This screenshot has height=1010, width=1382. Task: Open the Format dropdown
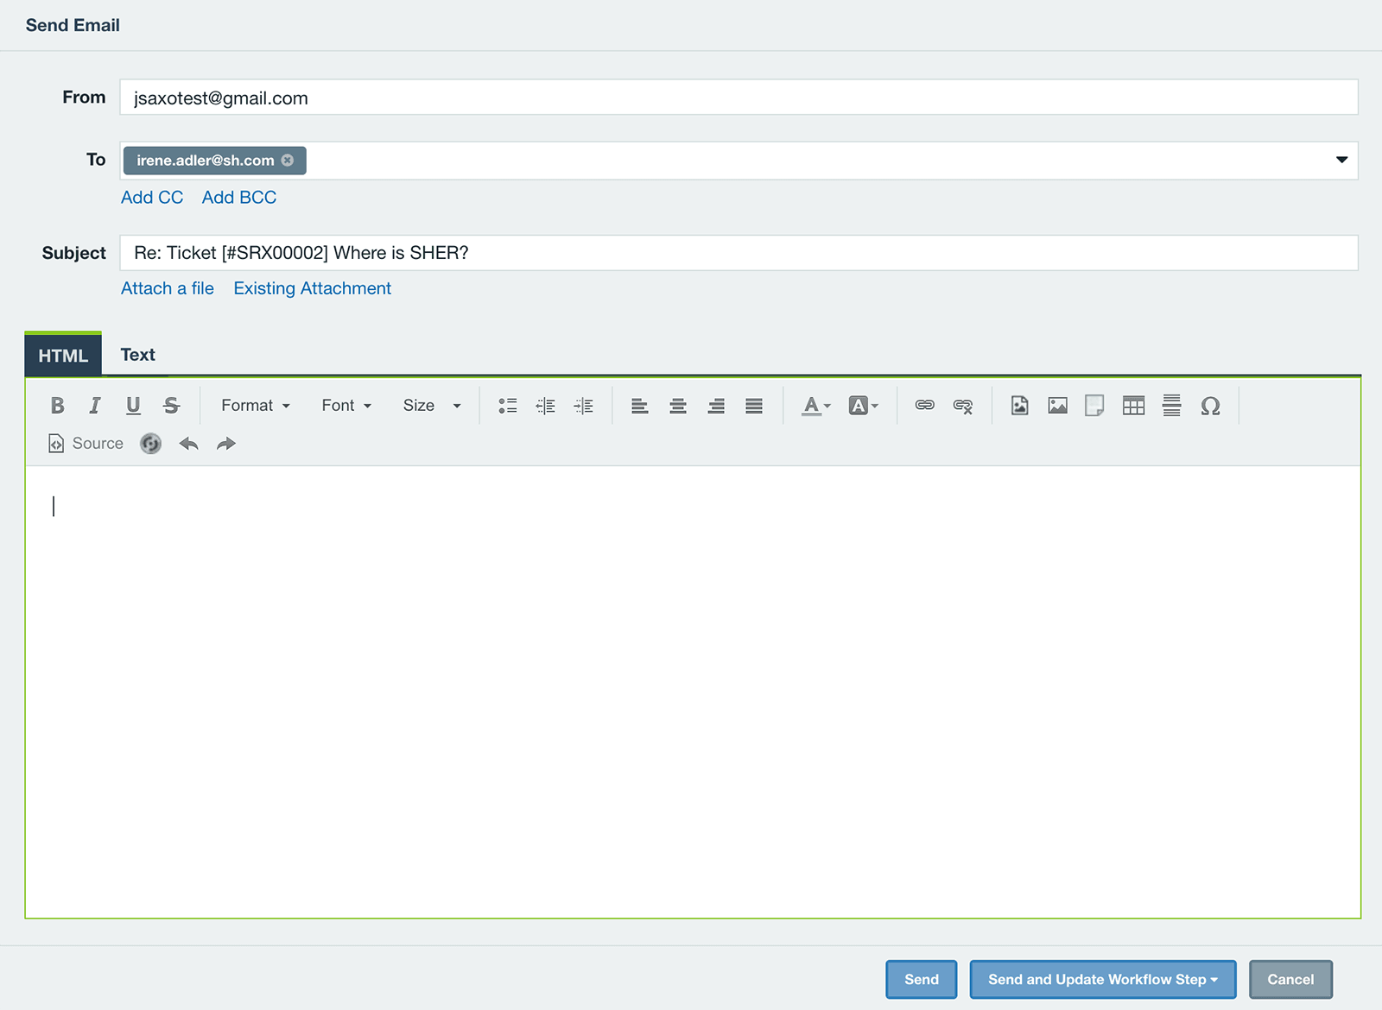(x=256, y=406)
